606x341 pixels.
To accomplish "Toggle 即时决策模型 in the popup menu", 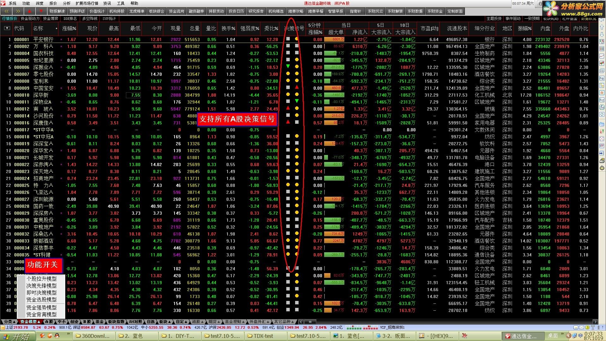I will pos(41,293).
